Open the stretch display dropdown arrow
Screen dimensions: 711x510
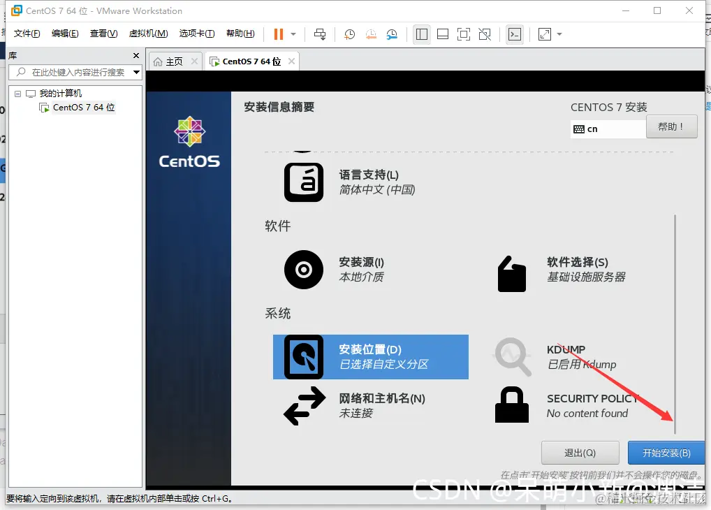pos(559,34)
